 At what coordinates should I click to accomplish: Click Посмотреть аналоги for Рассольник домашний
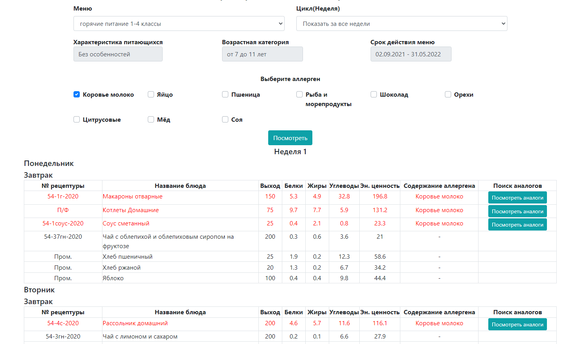(x=517, y=324)
